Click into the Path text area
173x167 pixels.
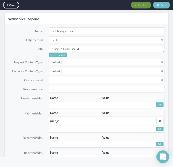[x=107, y=49]
